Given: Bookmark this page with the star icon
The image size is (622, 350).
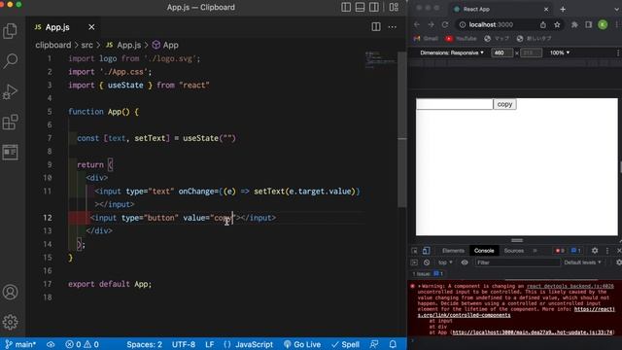Looking at the screenshot, I should click(557, 24).
